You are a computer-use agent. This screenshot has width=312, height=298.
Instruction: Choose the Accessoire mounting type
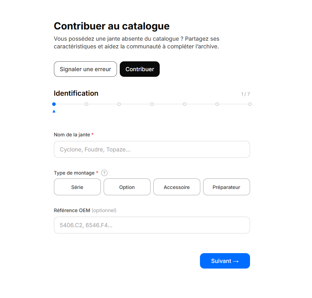pos(177,187)
